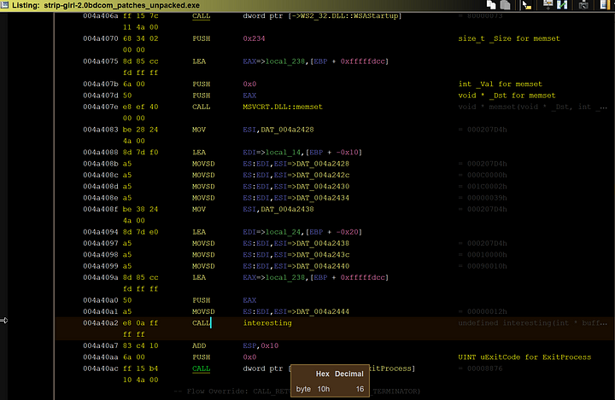Click address 004a4083
This screenshot has width=615, height=400.
tap(101, 130)
